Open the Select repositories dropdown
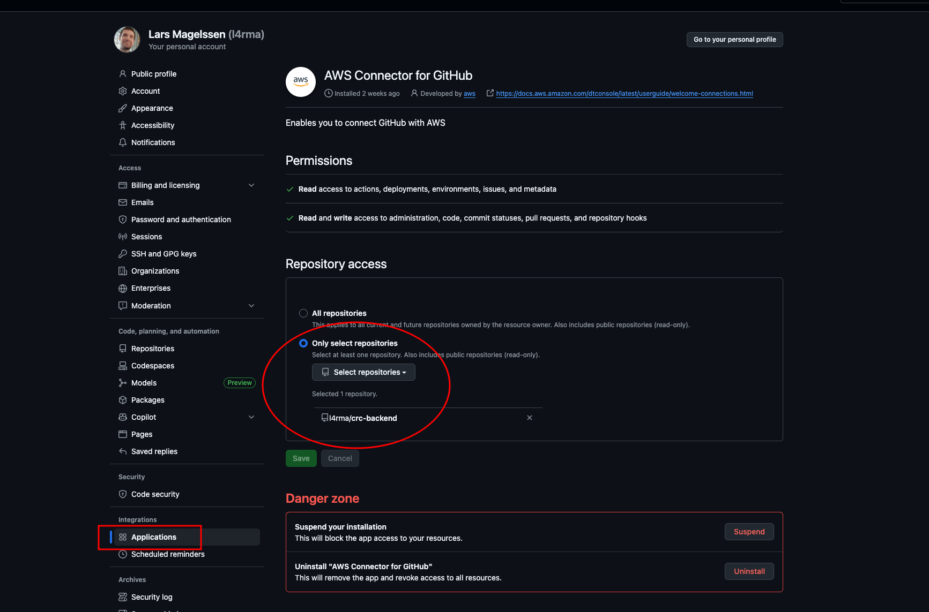 363,372
